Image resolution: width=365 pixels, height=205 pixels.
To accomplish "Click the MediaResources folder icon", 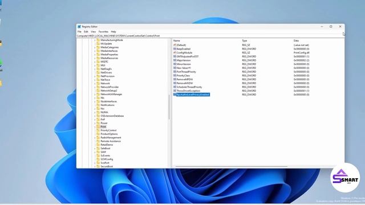I will (x=98, y=58).
